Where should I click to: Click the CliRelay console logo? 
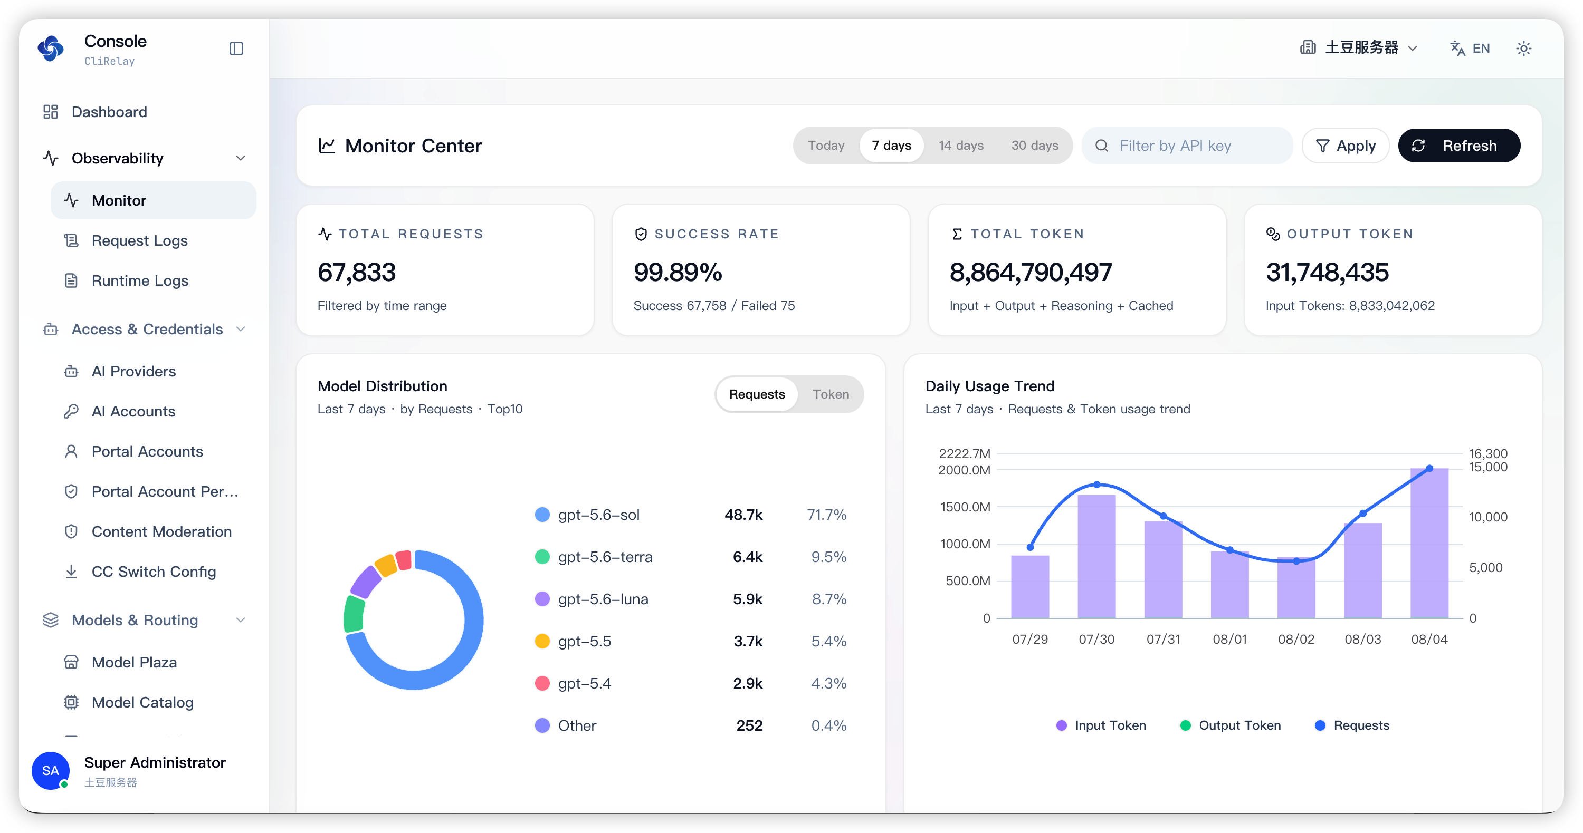tap(50, 49)
